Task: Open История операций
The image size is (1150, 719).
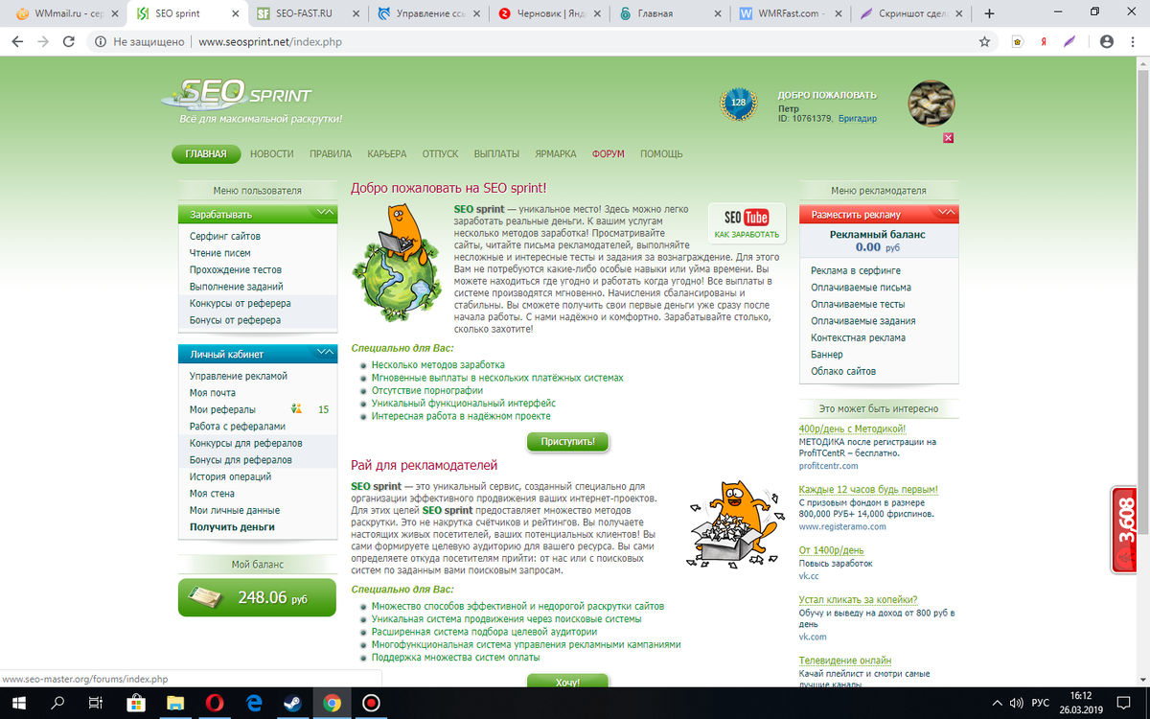Action: (231, 476)
